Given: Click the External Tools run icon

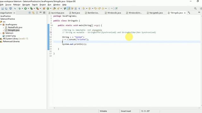Looking at the screenshot, I should coord(37,8).
